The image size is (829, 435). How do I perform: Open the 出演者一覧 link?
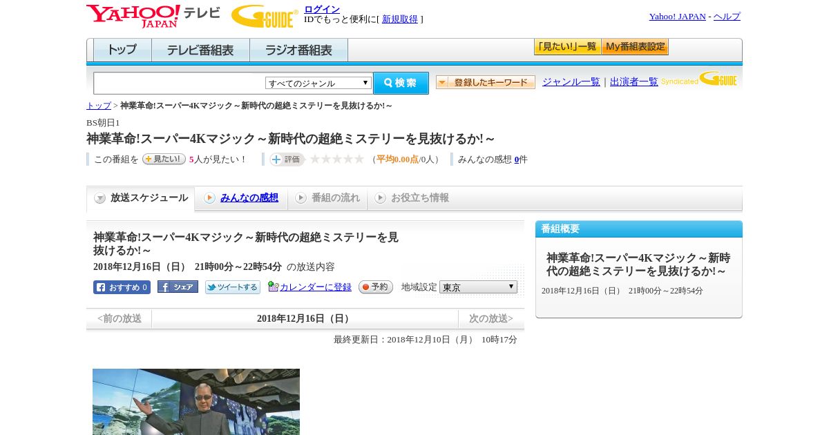tap(634, 82)
